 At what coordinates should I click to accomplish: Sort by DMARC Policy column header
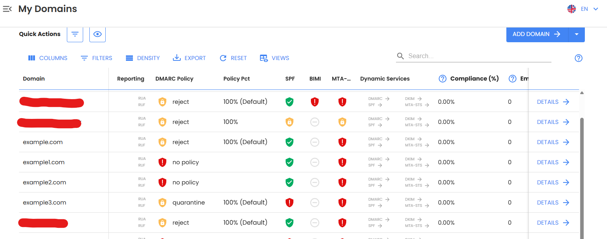tap(174, 79)
